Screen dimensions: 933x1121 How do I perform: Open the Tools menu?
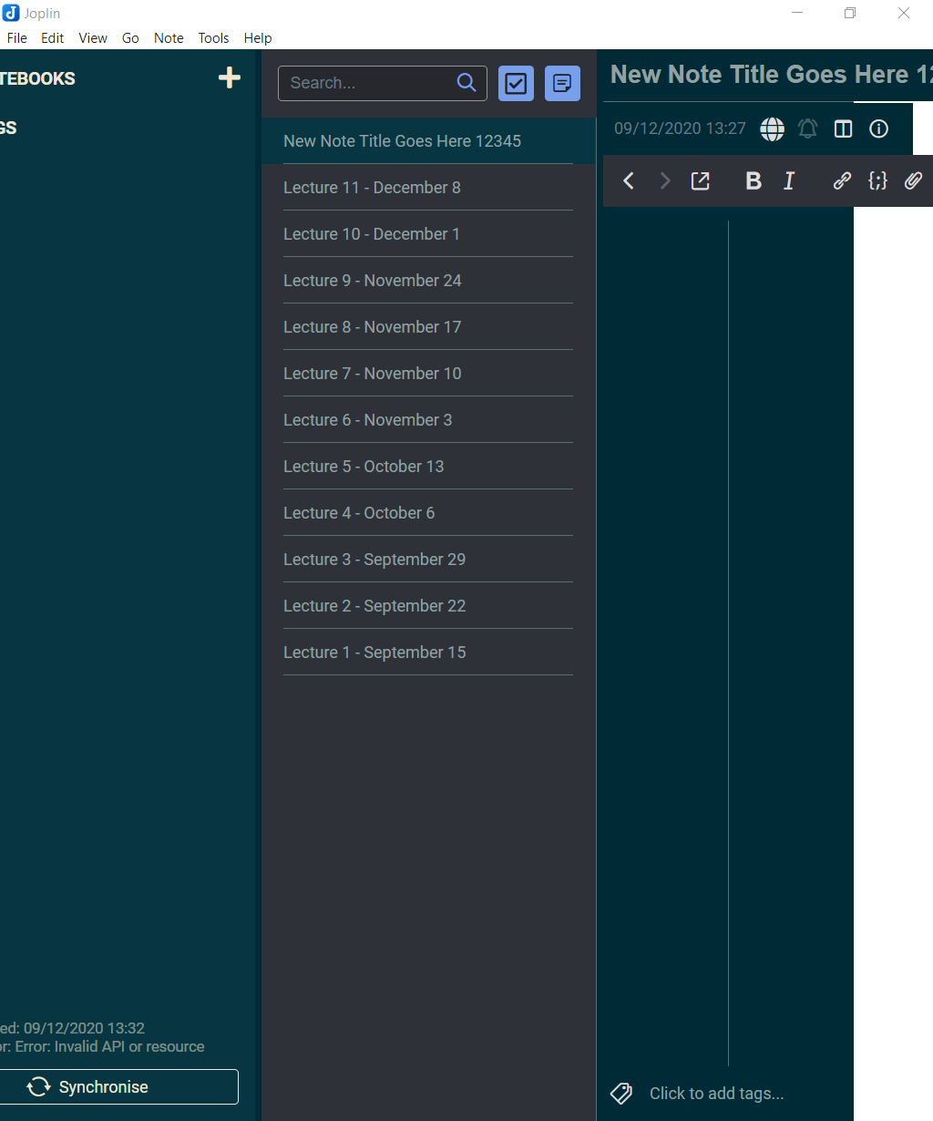pyautogui.click(x=213, y=38)
